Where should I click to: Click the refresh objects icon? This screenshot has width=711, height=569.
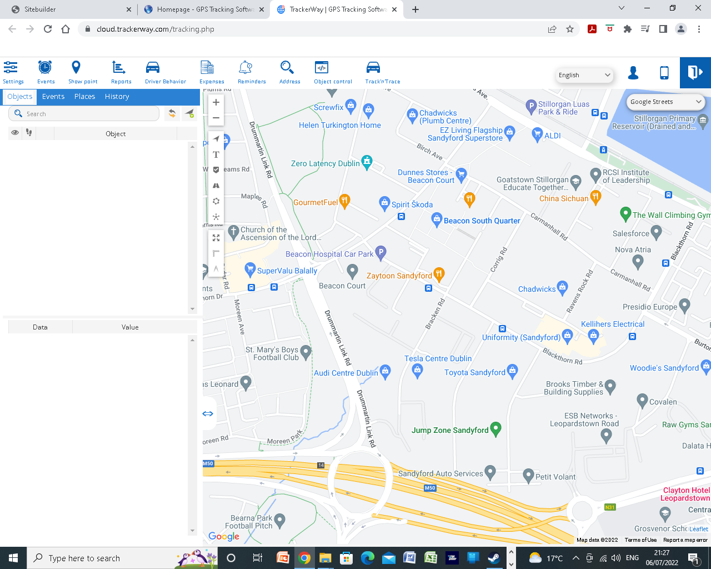point(172,113)
